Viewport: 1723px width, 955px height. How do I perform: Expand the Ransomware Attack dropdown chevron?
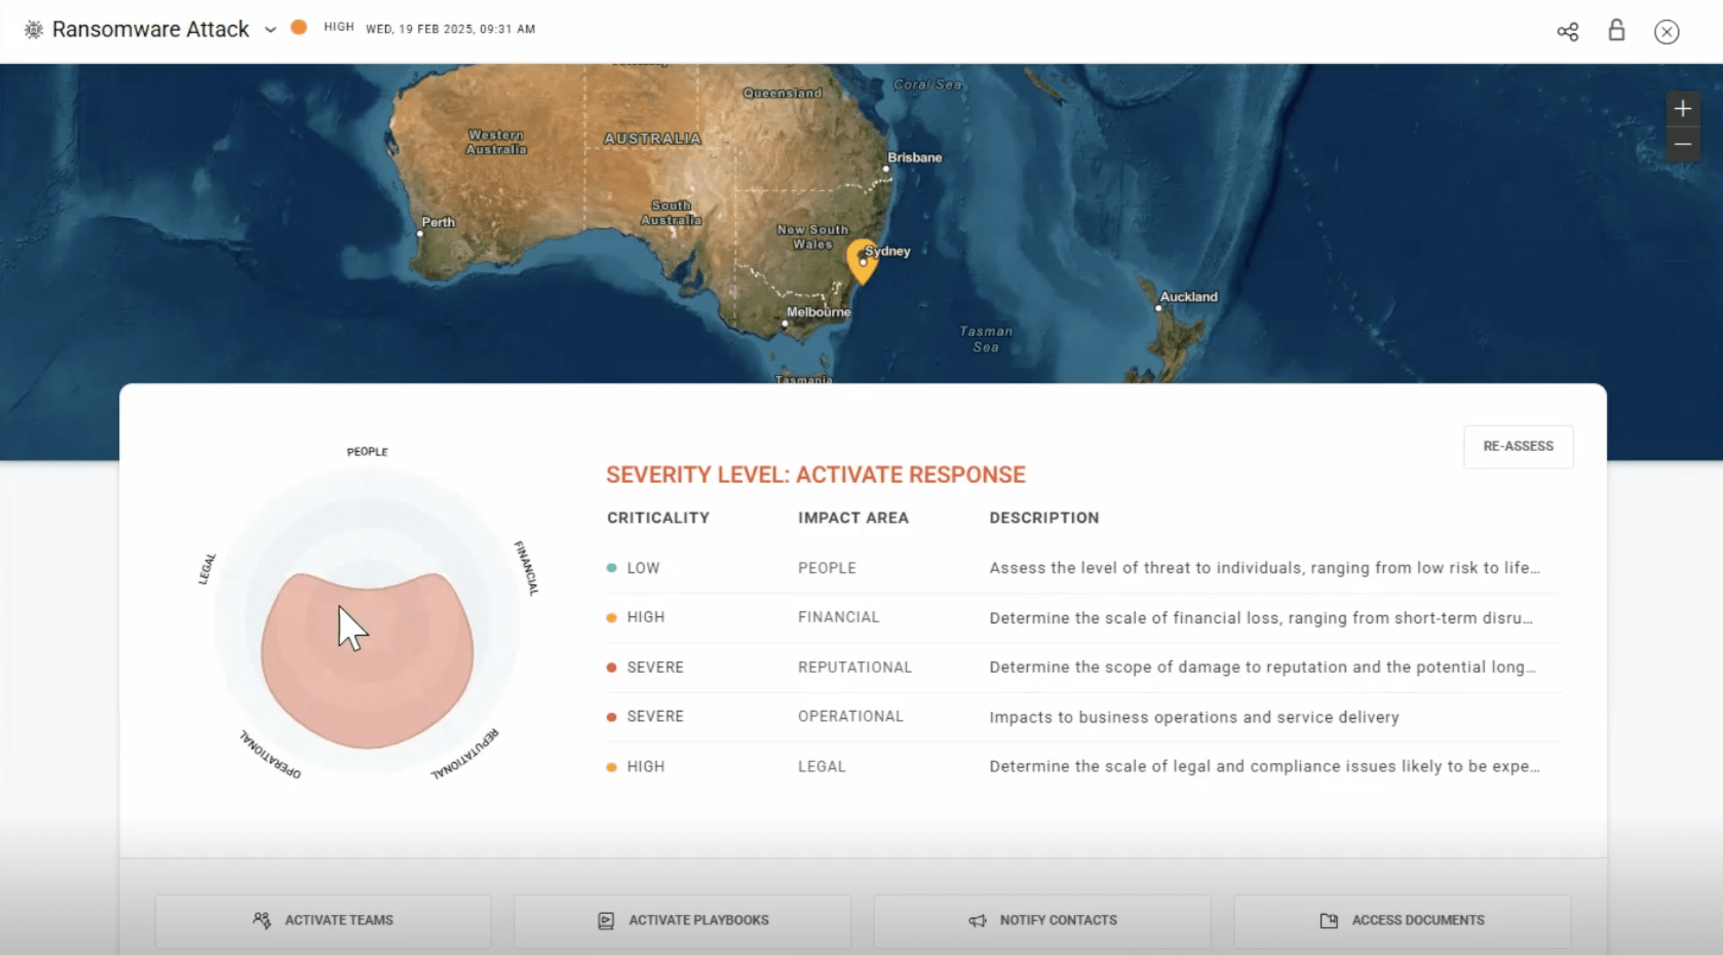[270, 30]
